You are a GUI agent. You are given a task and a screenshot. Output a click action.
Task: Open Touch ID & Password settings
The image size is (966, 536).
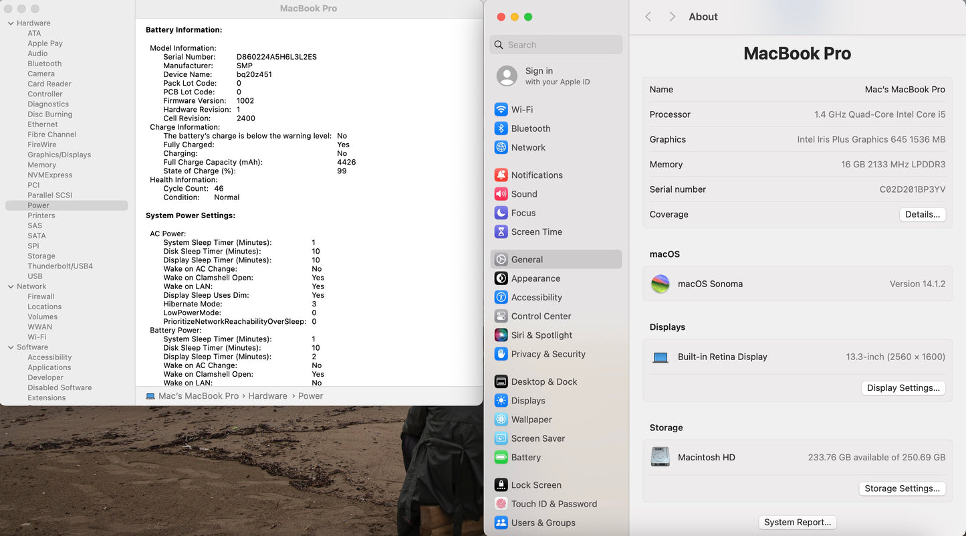click(x=553, y=504)
